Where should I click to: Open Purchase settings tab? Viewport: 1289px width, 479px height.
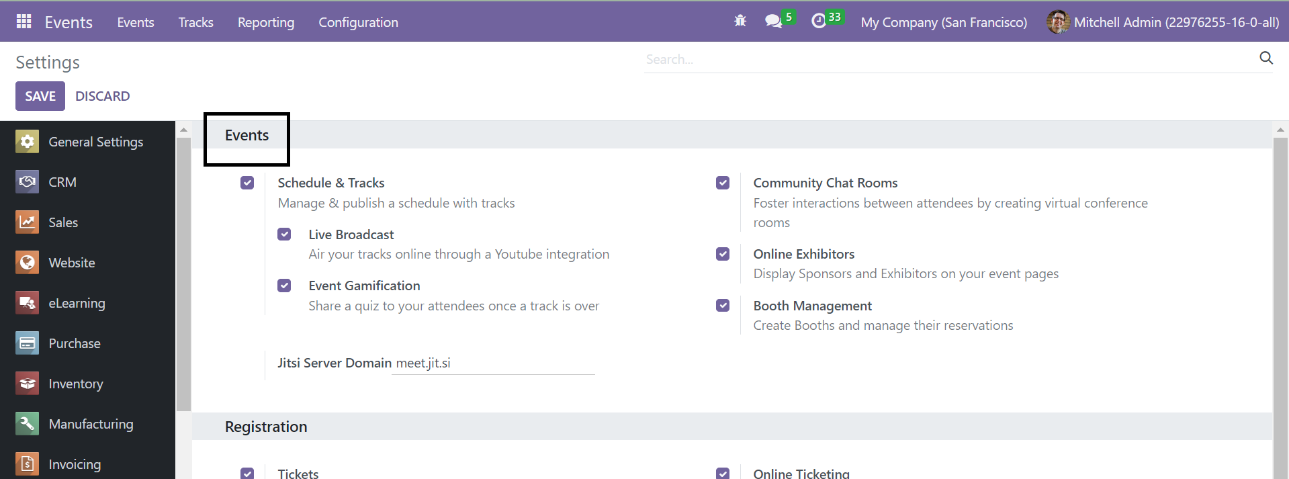[x=75, y=343]
